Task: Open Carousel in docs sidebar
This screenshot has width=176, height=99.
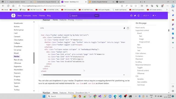Action: tap(17, 37)
